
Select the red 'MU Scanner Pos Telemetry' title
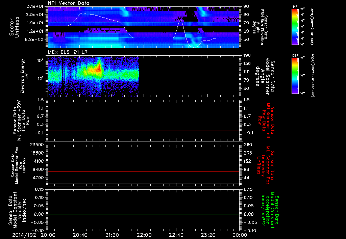[x=266, y=165]
